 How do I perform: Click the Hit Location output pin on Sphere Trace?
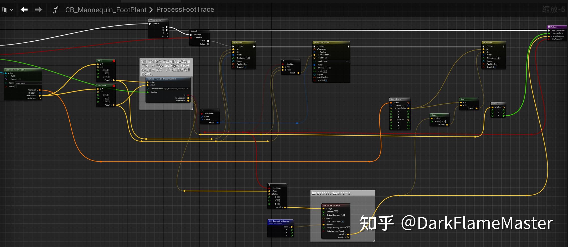click(188, 98)
